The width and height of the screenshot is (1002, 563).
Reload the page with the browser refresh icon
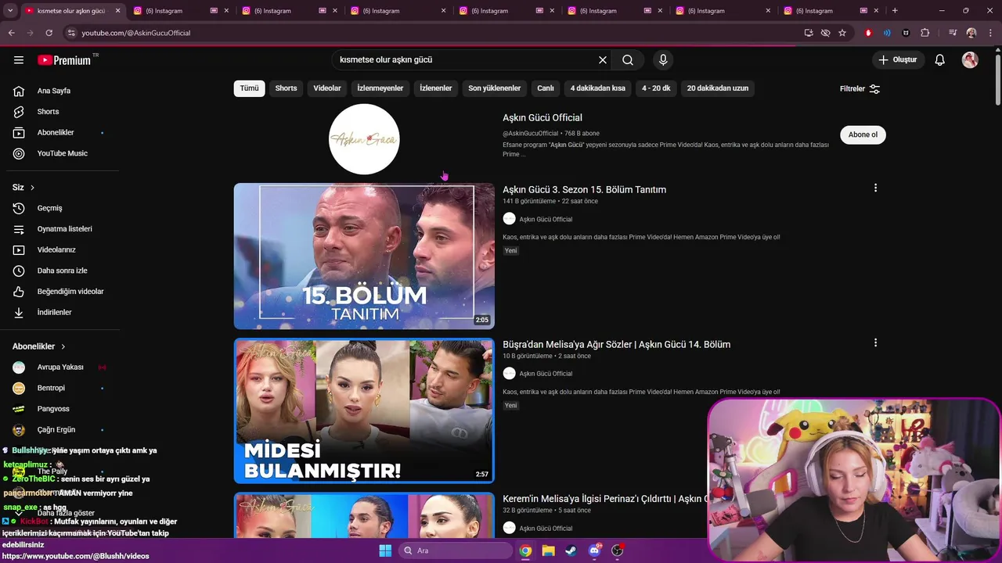click(x=49, y=33)
